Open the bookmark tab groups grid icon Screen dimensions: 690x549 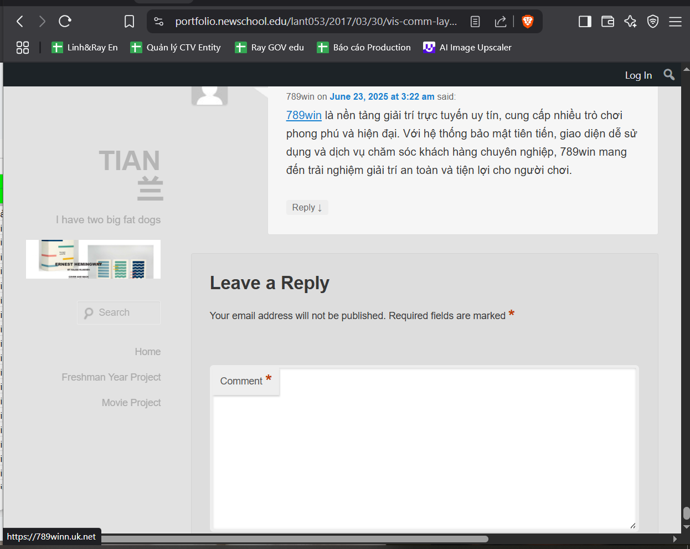23,48
